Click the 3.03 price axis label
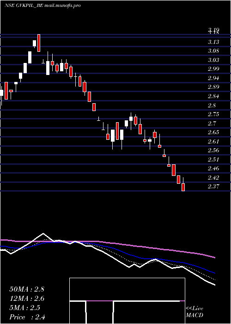The image size is (231, 324). 213,60
